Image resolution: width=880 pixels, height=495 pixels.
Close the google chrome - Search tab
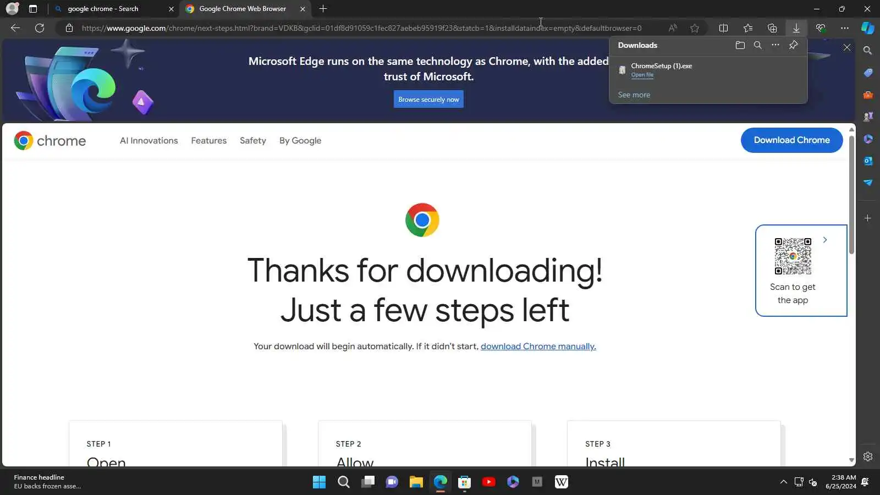[x=171, y=9]
